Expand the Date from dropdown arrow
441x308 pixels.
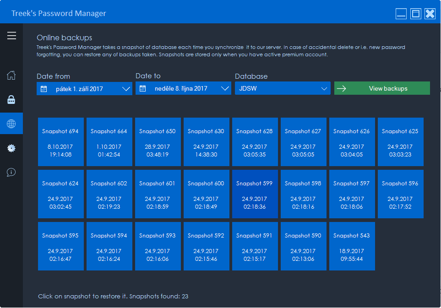point(126,89)
